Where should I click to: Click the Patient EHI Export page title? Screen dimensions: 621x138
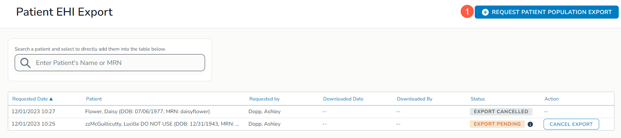pyautogui.click(x=64, y=12)
